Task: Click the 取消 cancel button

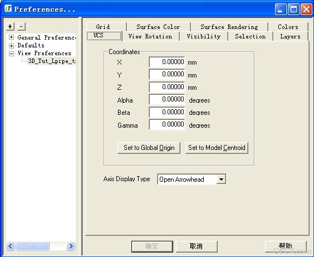Action: tap(197, 246)
